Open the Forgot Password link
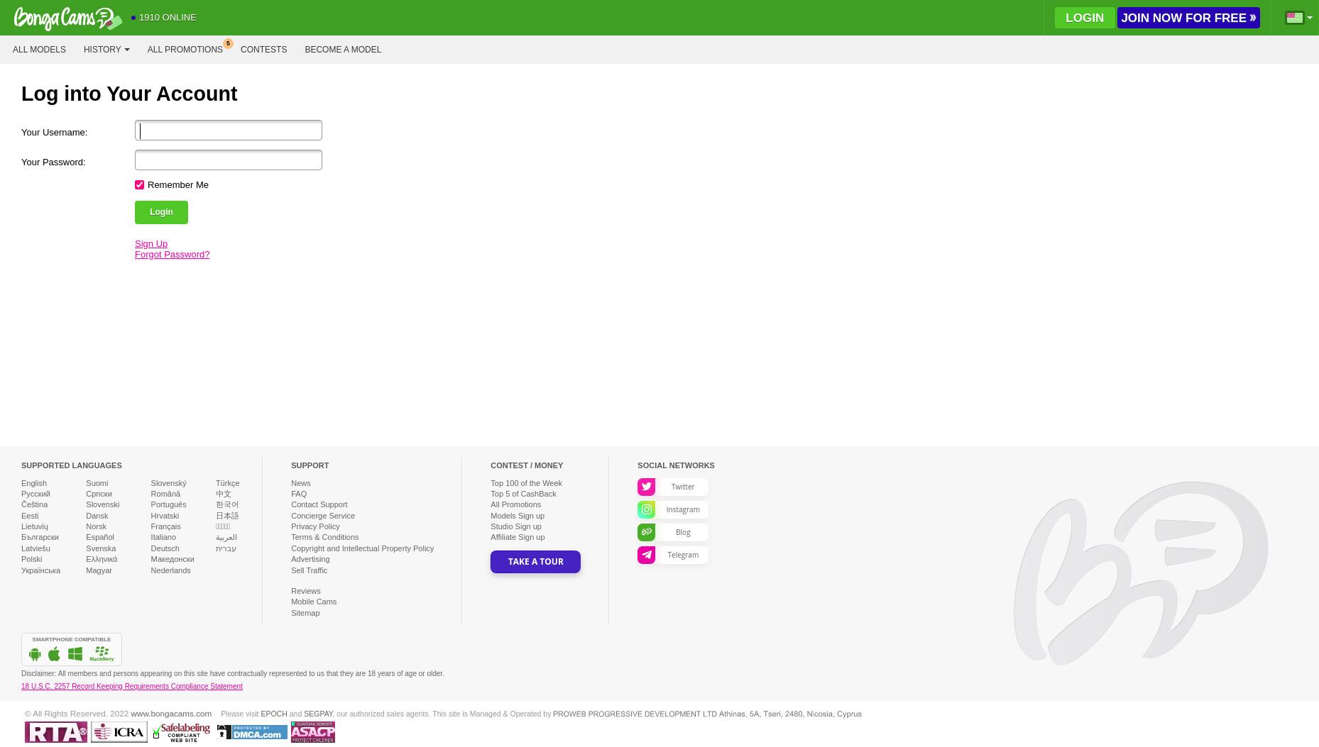This screenshot has width=1319, height=747. pyautogui.click(x=172, y=254)
